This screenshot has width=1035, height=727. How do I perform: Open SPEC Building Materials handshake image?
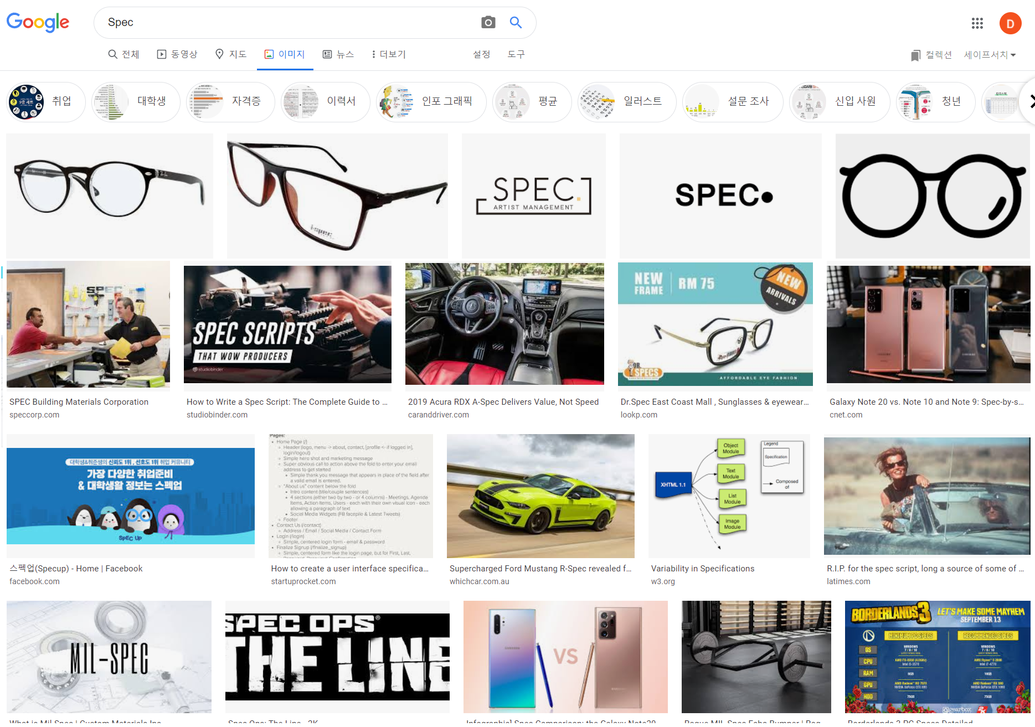coord(88,324)
